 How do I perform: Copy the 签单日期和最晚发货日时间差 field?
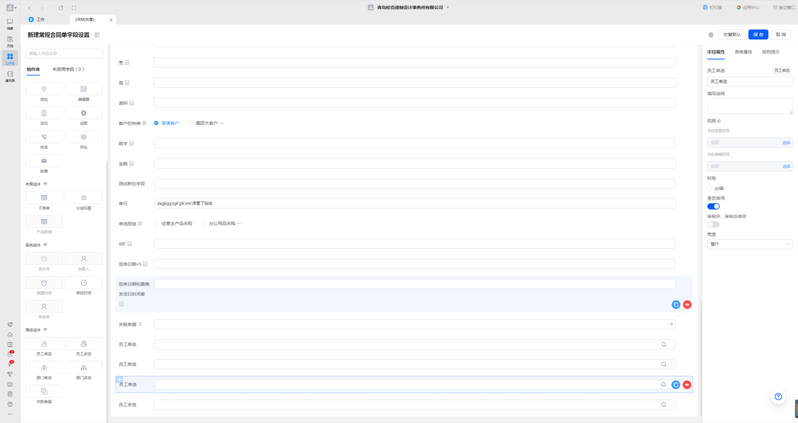click(x=676, y=305)
